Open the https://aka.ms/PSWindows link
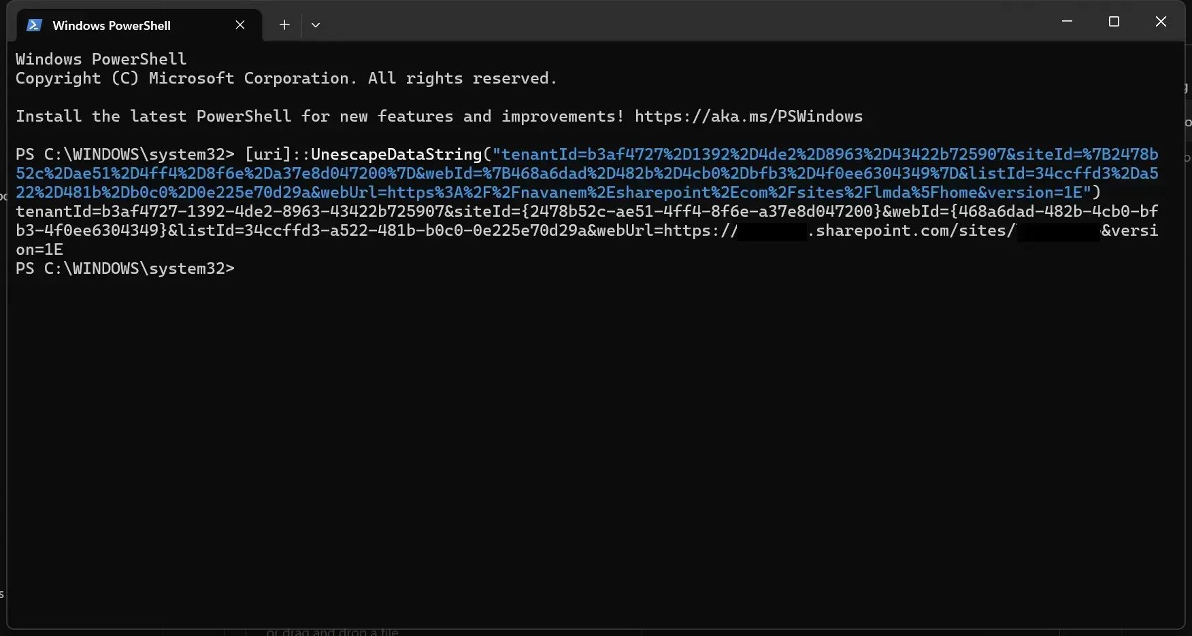The height and width of the screenshot is (636, 1192). (748, 116)
